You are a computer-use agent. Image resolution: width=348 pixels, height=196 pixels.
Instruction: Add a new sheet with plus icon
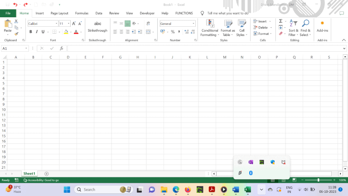(x=46, y=174)
